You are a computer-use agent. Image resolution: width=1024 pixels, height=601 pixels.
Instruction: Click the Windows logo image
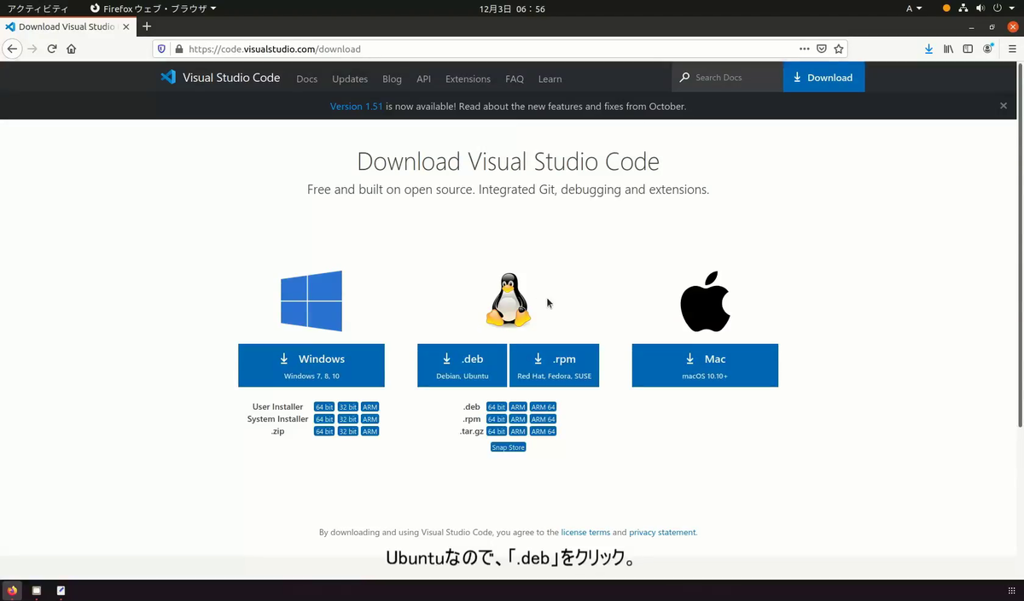click(311, 300)
